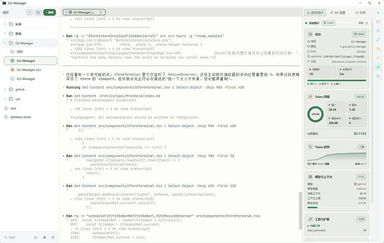
Task: Click the orange list-forward icon in right strip
Action: 378,49
